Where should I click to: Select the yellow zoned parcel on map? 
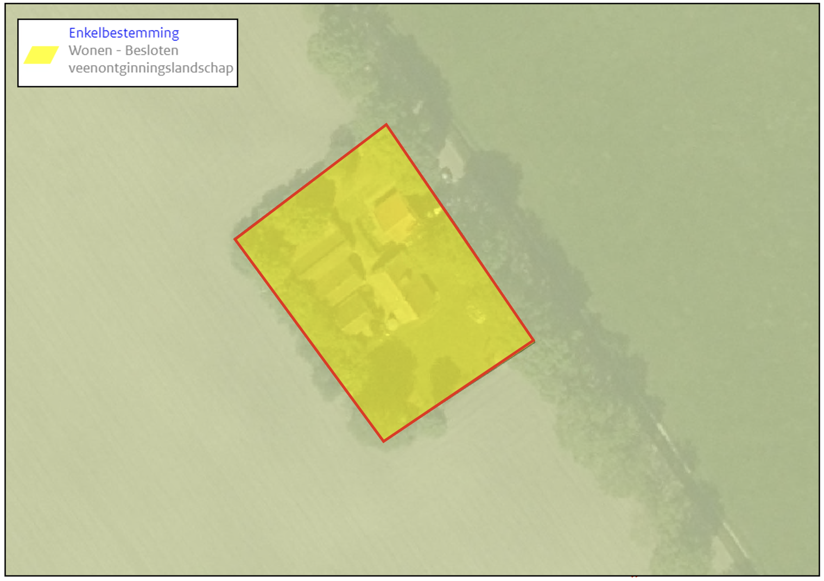point(384,282)
